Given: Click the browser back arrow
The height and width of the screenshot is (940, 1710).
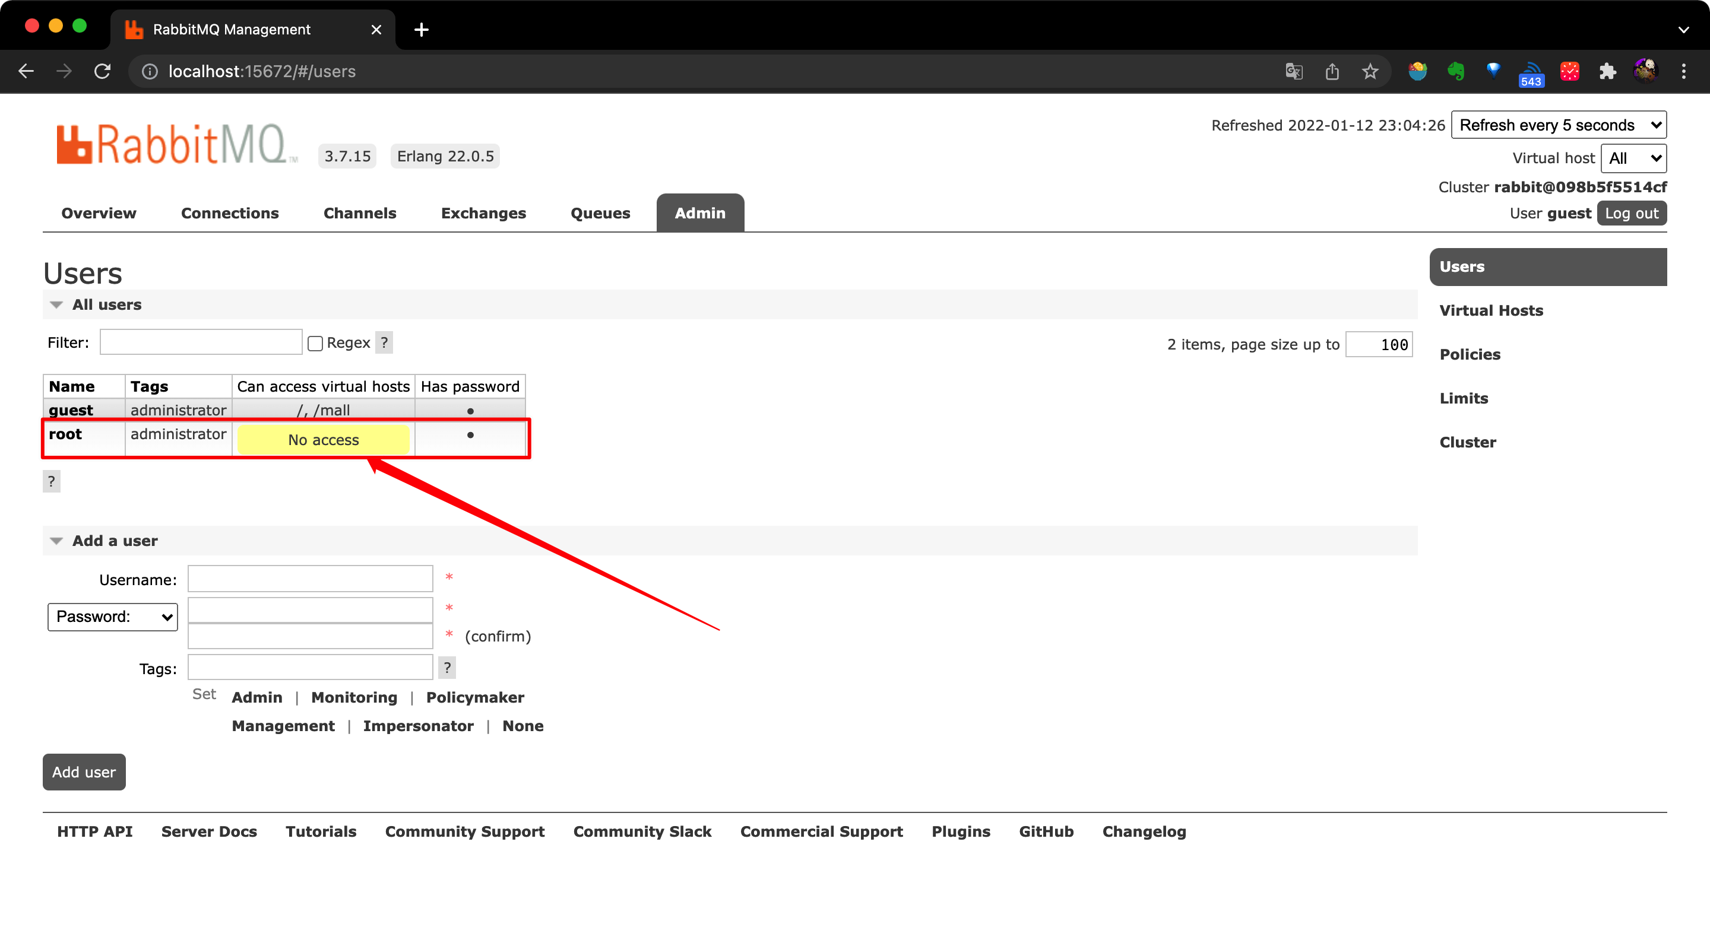Looking at the screenshot, I should (26, 71).
